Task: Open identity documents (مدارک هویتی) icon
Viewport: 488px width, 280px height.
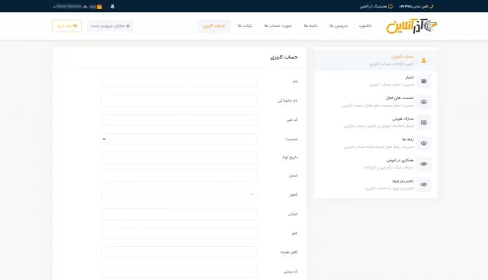Action: click(x=423, y=122)
